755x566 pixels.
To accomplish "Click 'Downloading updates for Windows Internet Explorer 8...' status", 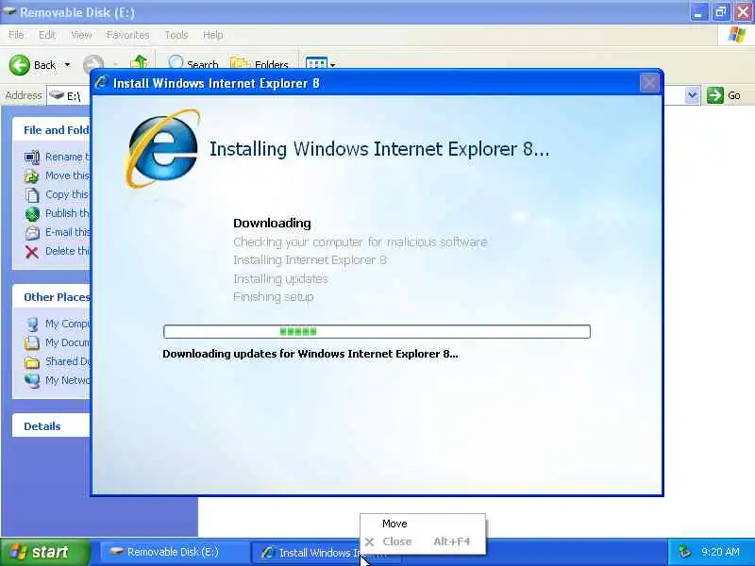I will pos(310,354).
